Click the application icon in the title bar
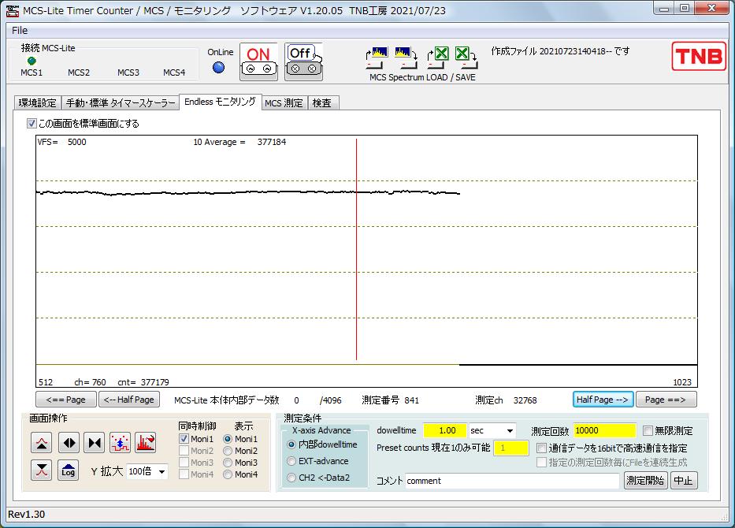This screenshot has width=735, height=528. click(13, 10)
